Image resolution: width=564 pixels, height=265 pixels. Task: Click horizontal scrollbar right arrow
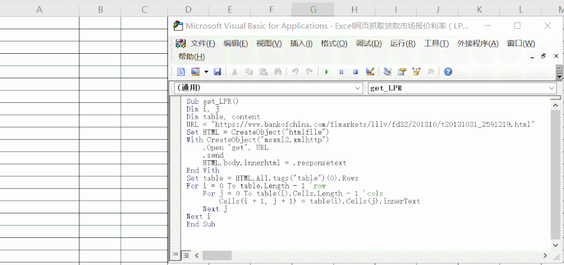(545, 255)
